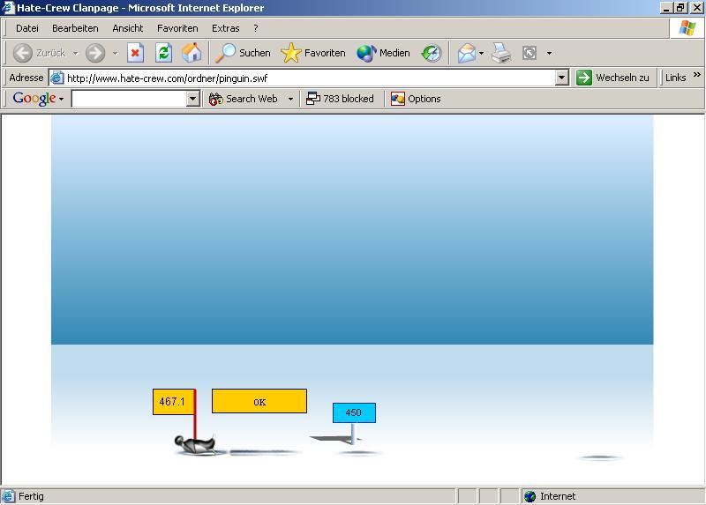Open the address bar URL dropdown
706x505 pixels.
(561, 78)
